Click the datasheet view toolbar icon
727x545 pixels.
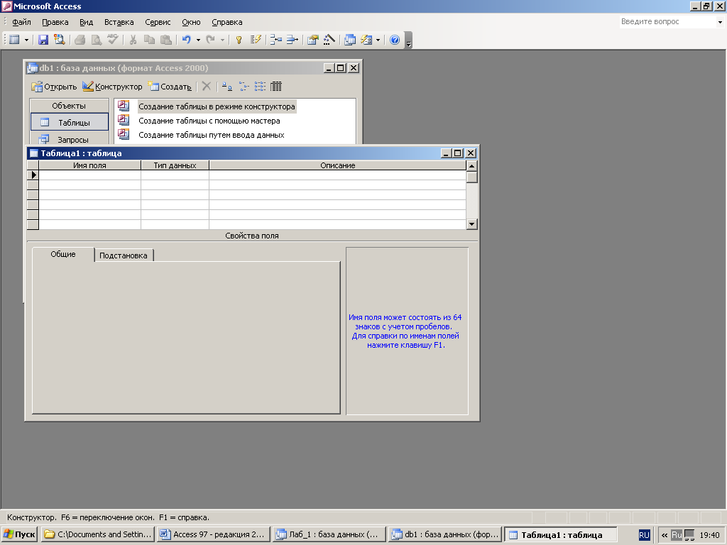pos(14,40)
